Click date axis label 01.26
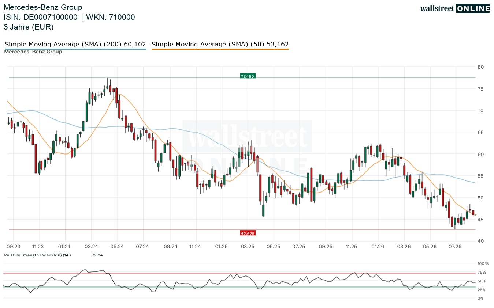Viewport: 494px width, 308px height. pyautogui.click(x=378, y=247)
